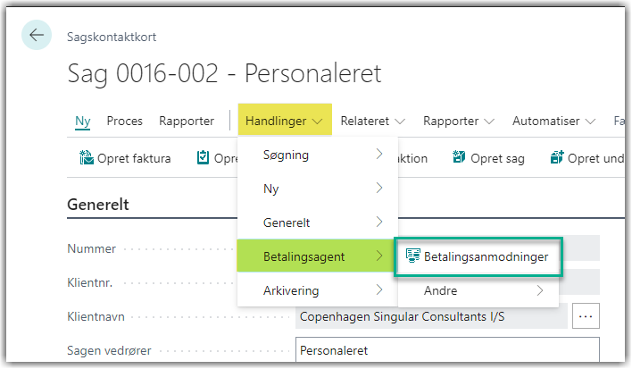
Task: Expand the Handlinger dropdown menu
Action: click(285, 121)
